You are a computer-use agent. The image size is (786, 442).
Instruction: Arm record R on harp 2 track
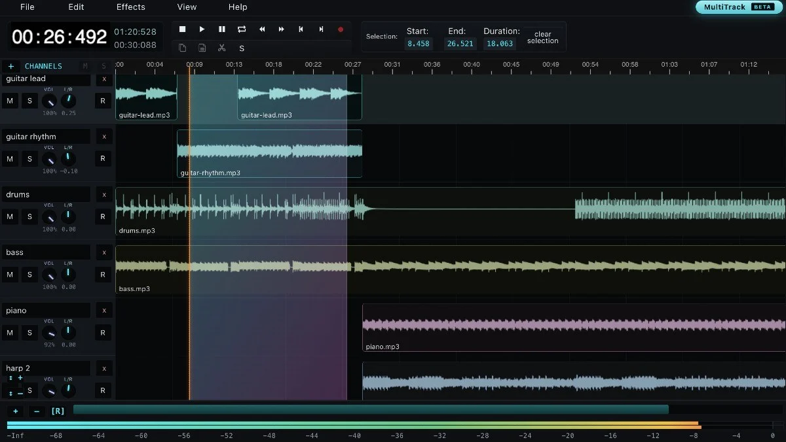click(103, 390)
